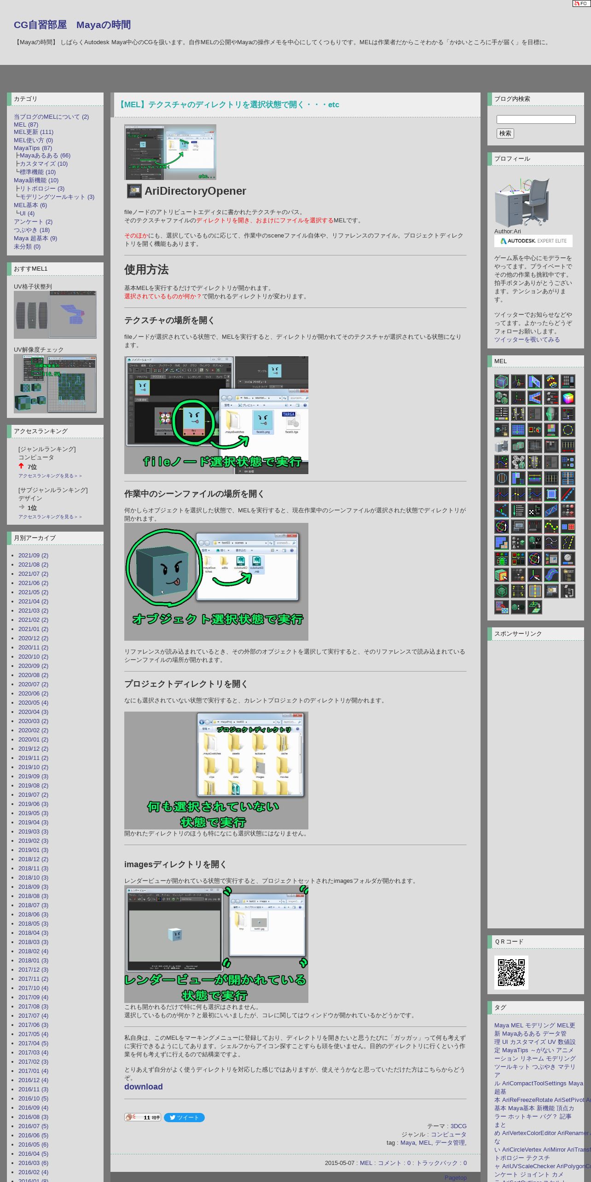Viewport: 591px width, 1182px height.
Task: Click the FC icon at top right corner
Action: (x=581, y=4)
